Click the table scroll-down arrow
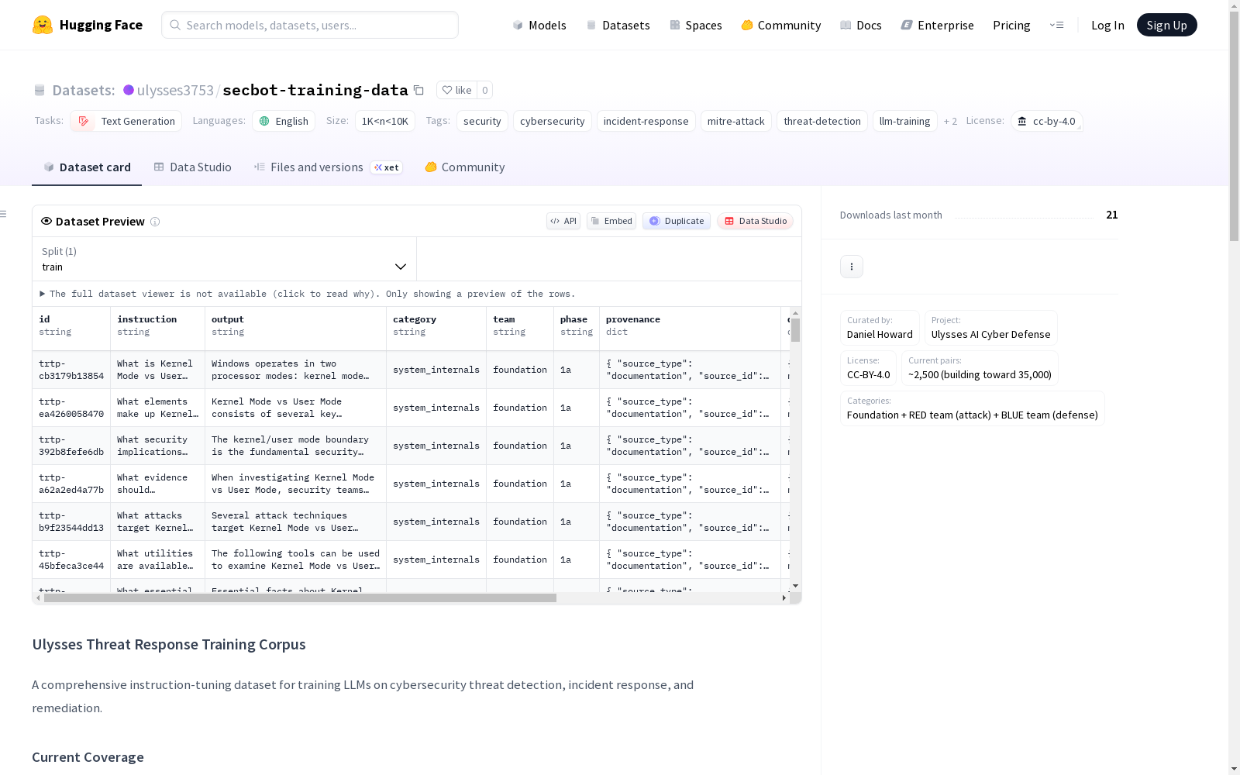The height and width of the screenshot is (775, 1240). click(x=795, y=586)
